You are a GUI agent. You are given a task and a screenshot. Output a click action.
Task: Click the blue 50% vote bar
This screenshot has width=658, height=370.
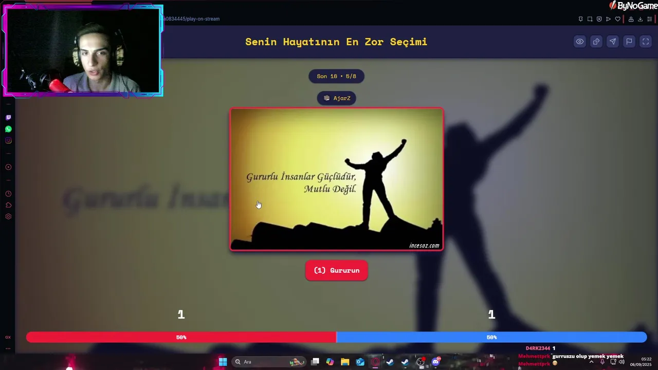491,337
